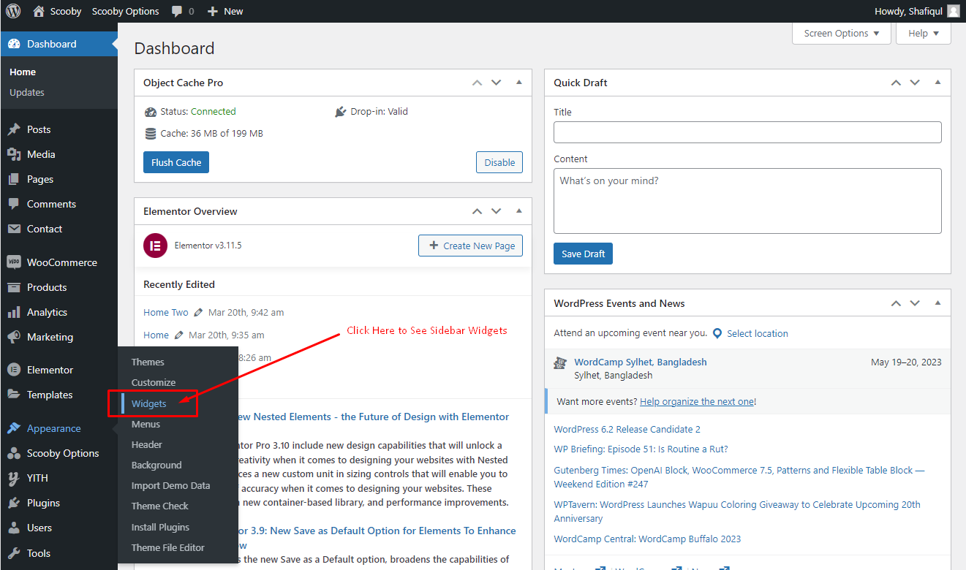Screen dimensions: 966x570
Task: Click the location pin icon near Select location
Action: pos(717,333)
